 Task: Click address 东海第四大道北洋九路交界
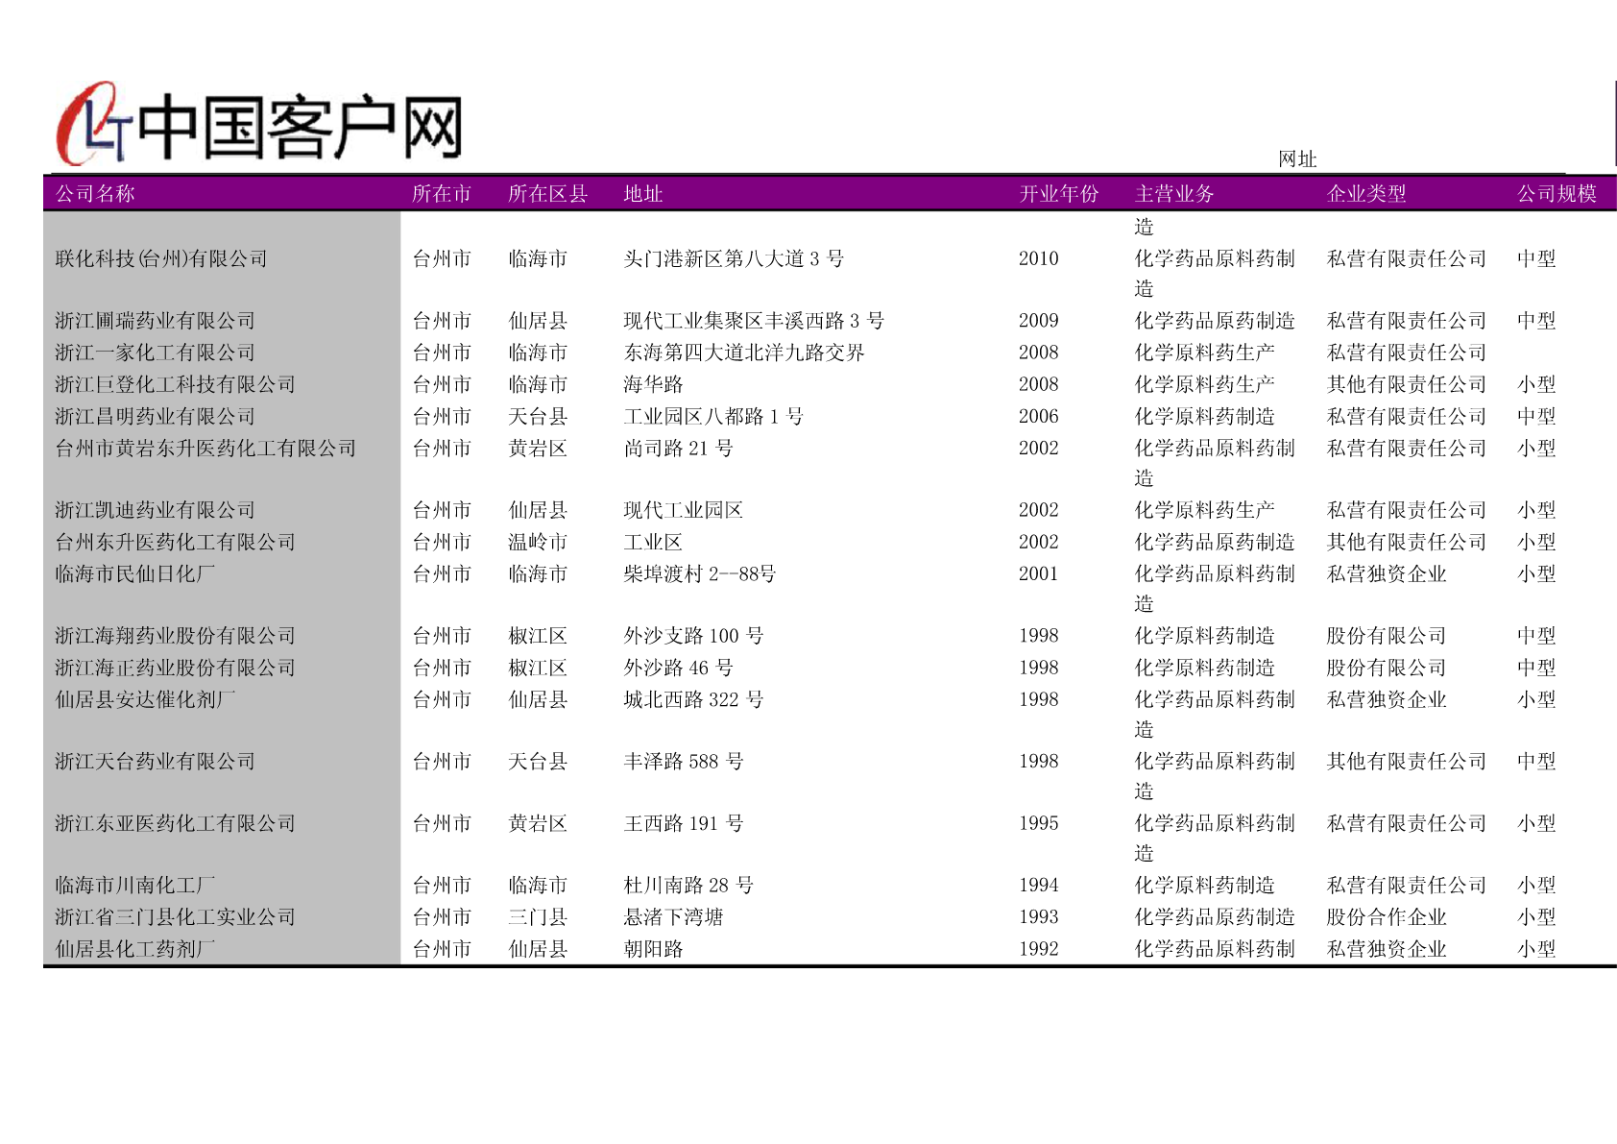(x=744, y=353)
